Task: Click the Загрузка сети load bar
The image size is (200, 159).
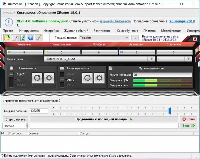Action: (162, 85)
